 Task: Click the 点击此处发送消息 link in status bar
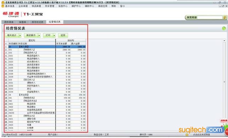(x=201, y=135)
